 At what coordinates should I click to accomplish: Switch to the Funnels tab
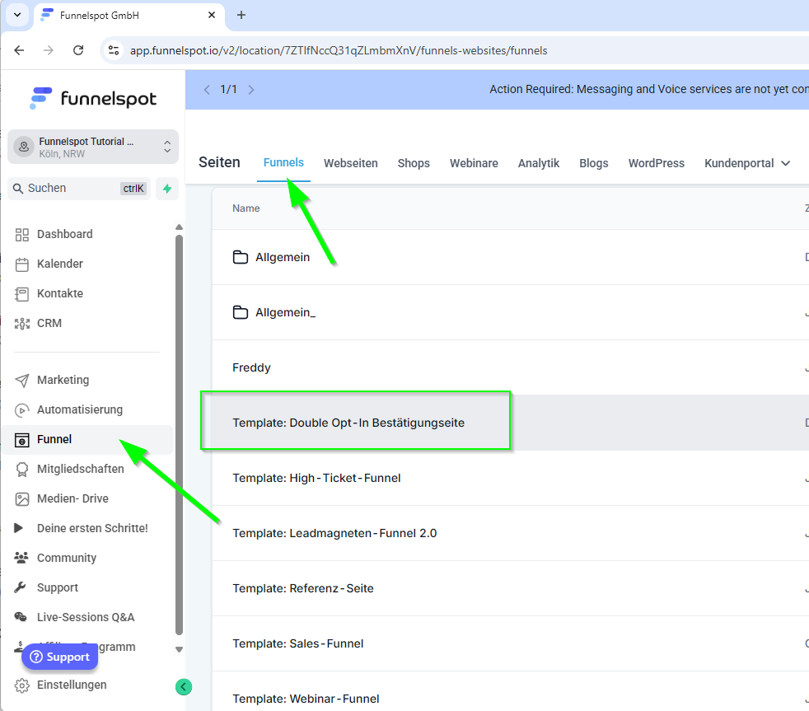[x=283, y=163]
